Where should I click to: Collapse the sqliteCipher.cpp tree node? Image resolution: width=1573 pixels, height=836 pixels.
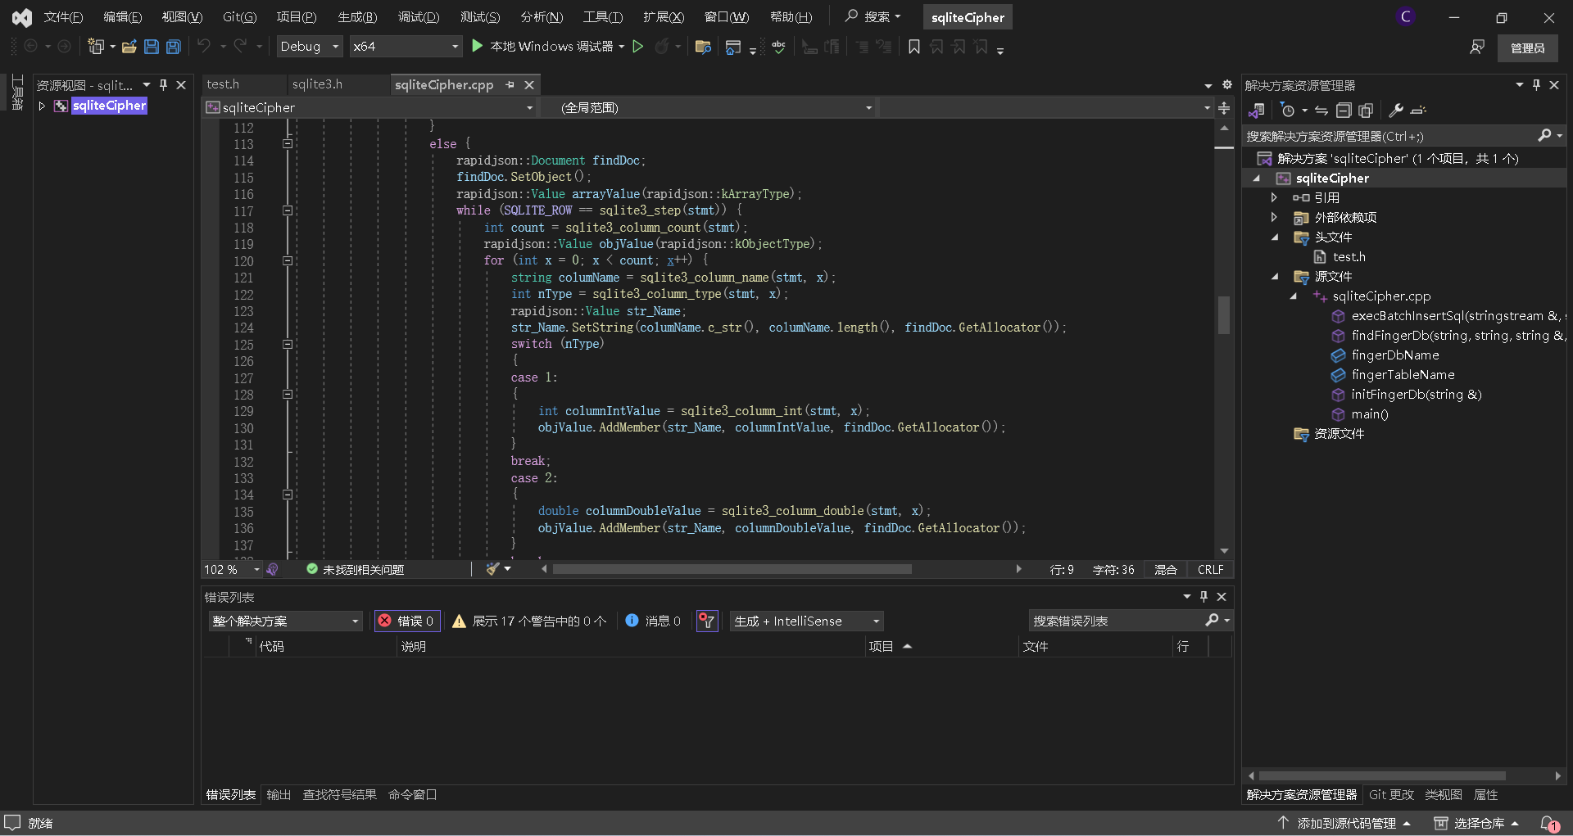[x=1294, y=296]
